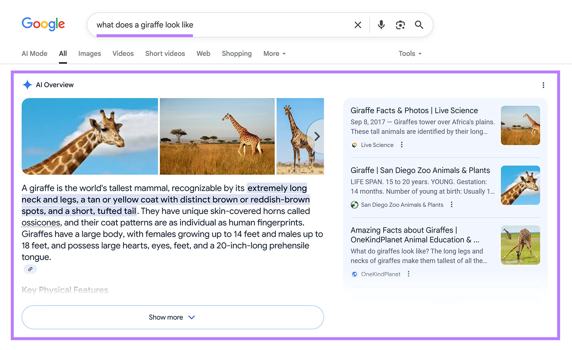This screenshot has width=572, height=350.
Task: Select the Live Science favicon
Action: click(354, 145)
